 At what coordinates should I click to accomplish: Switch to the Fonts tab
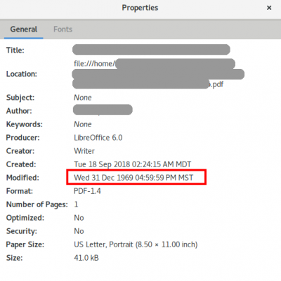pos(63,30)
